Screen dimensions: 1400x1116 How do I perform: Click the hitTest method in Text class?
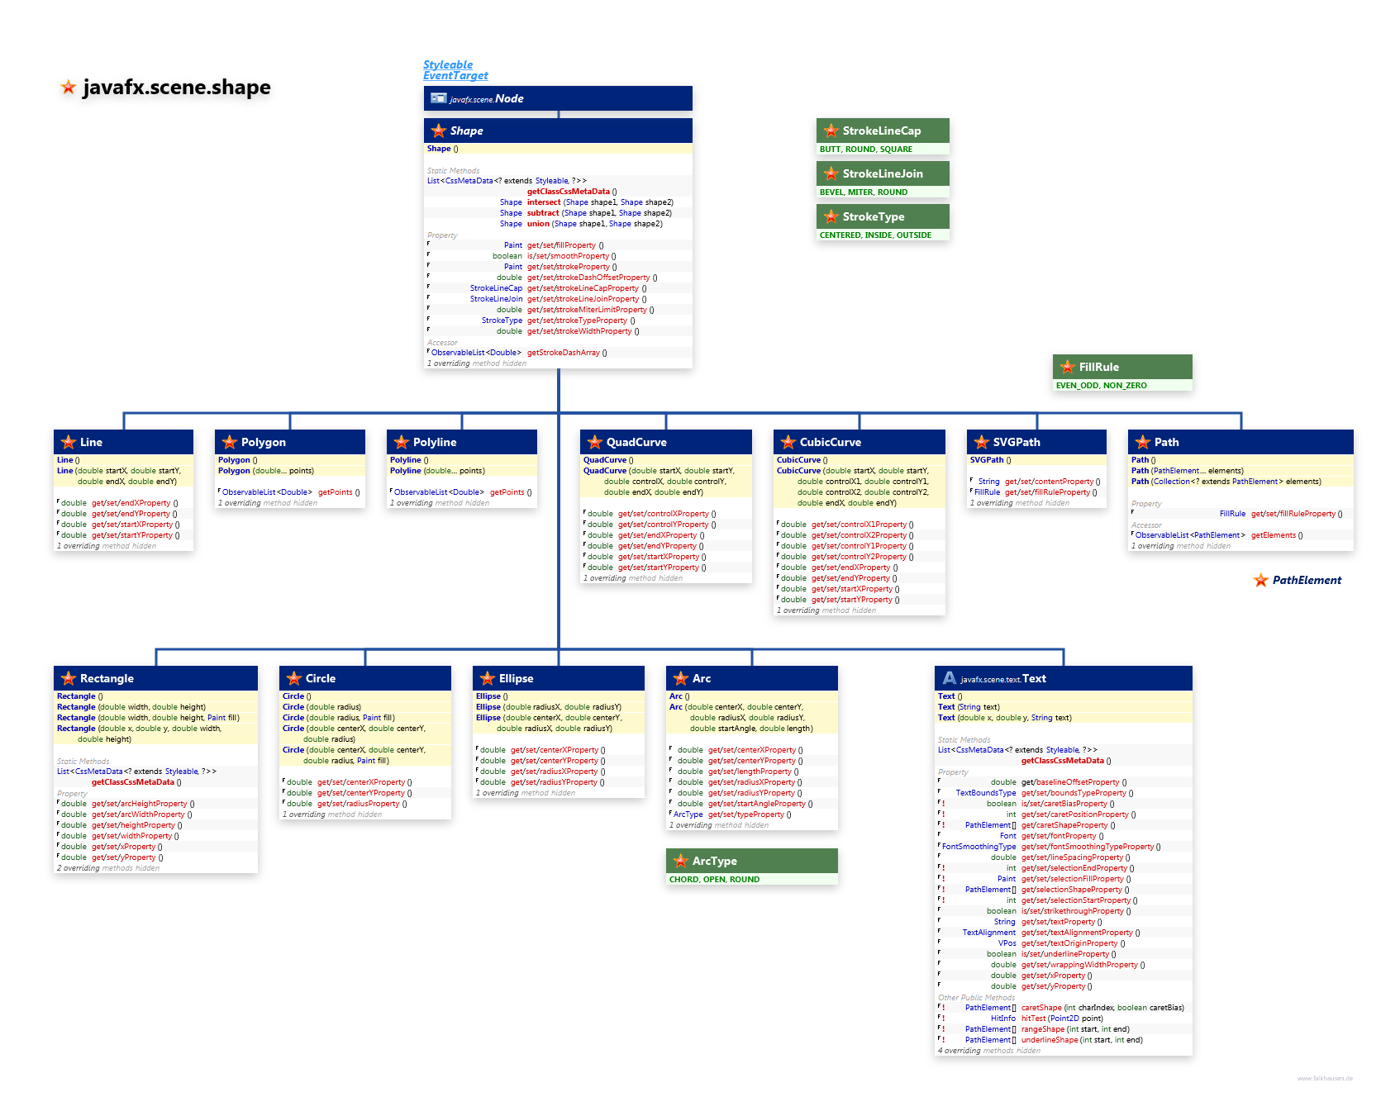tap(1032, 1019)
